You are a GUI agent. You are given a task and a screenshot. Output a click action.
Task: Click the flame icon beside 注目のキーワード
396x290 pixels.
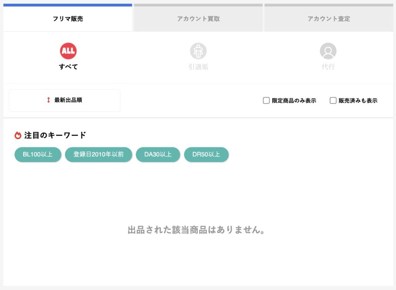pos(18,135)
